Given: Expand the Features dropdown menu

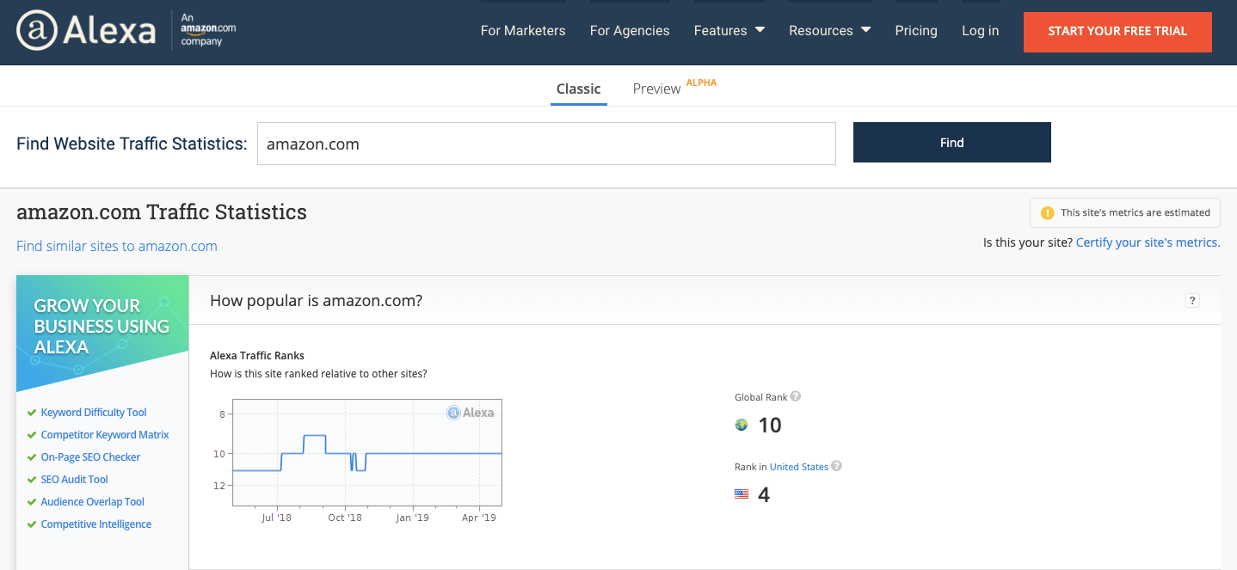Looking at the screenshot, I should pyautogui.click(x=729, y=31).
